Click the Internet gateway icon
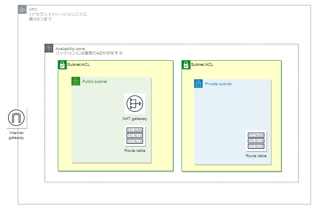The height and width of the screenshot is (208, 319). (x=17, y=118)
